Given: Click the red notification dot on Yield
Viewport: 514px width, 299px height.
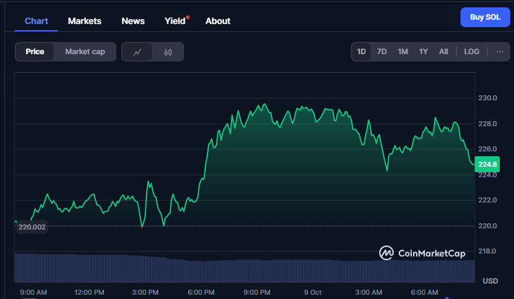Looking at the screenshot, I should click(x=188, y=17).
